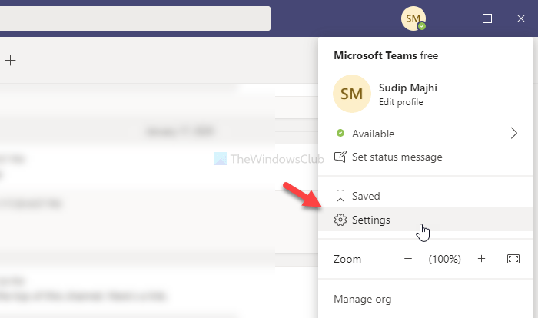Click the Microsoft Teams free heading
Image resolution: width=538 pixels, height=318 pixels.
click(386, 55)
